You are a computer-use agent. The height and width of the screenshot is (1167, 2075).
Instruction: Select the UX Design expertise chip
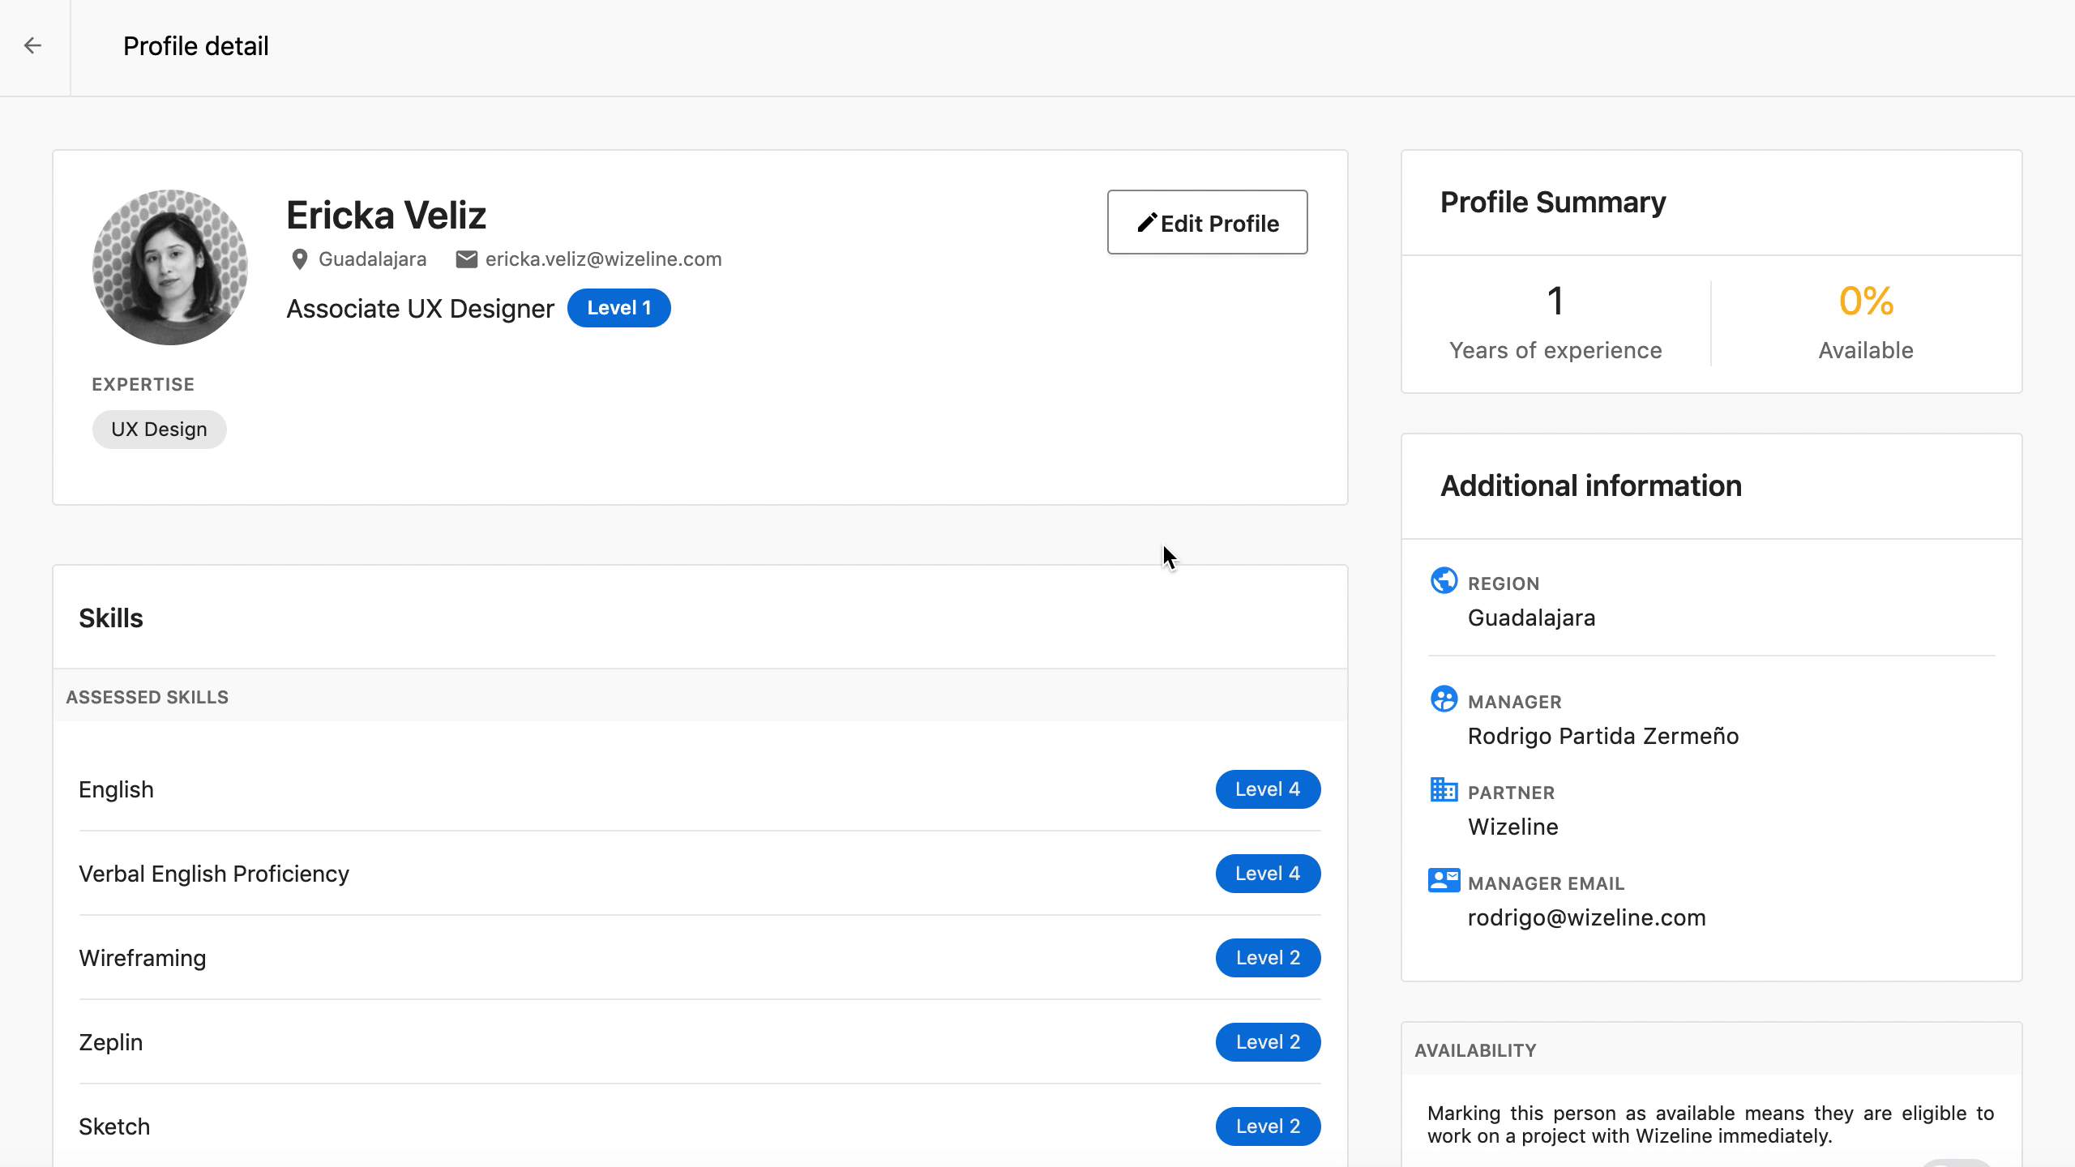pyautogui.click(x=159, y=430)
